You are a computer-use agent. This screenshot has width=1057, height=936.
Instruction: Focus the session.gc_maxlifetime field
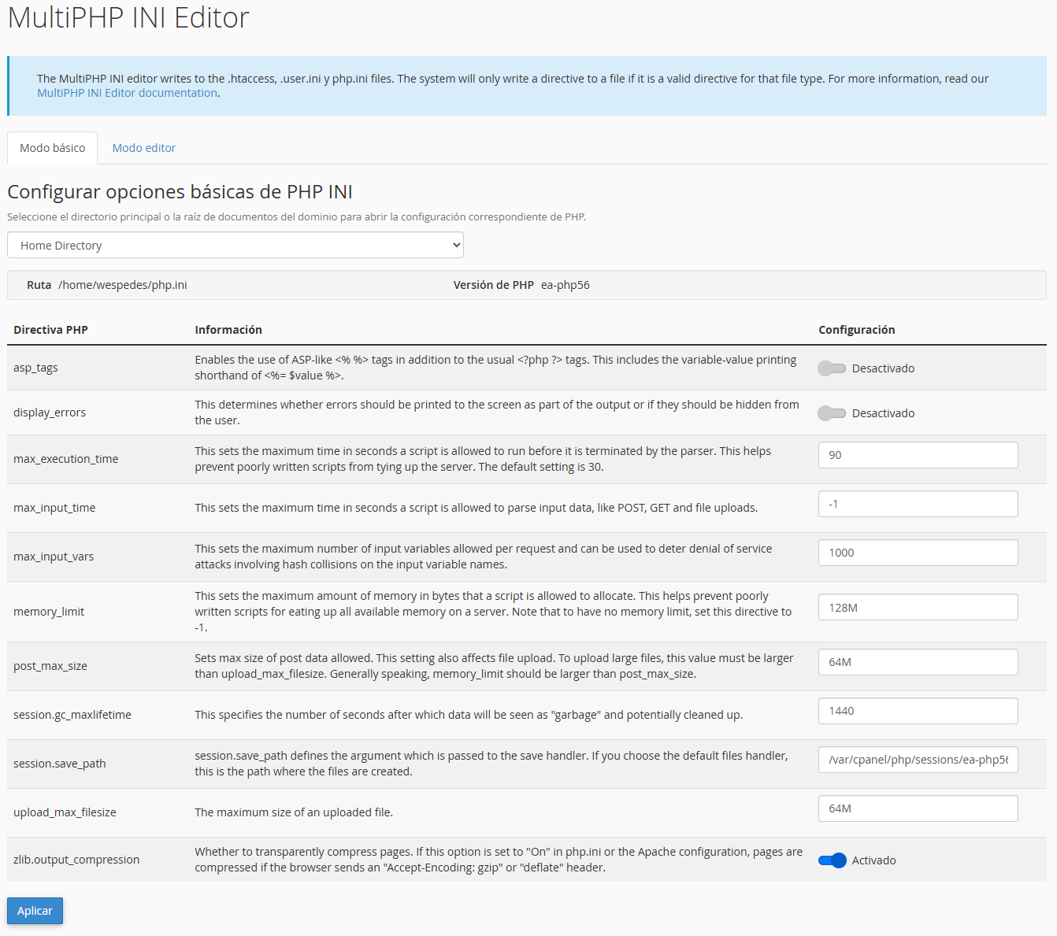(x=918, y=711)
